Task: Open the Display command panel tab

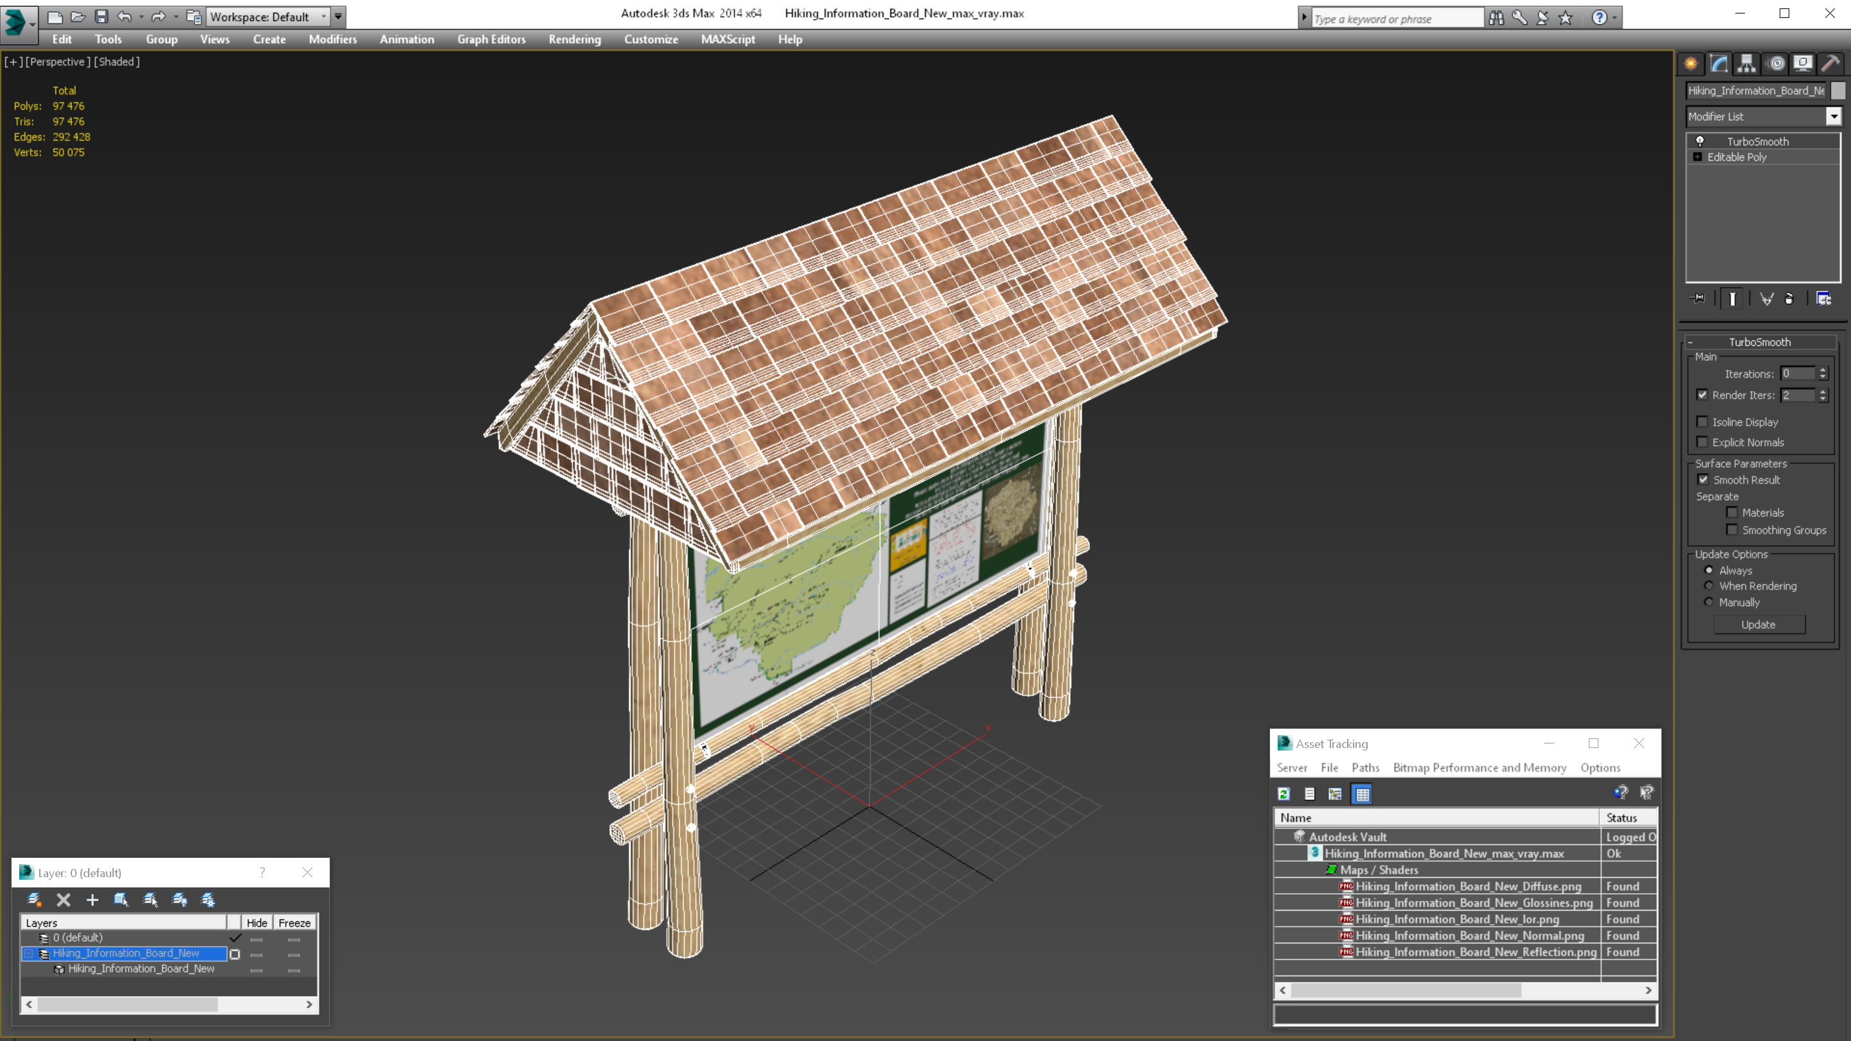Action: click(1803, 63)
